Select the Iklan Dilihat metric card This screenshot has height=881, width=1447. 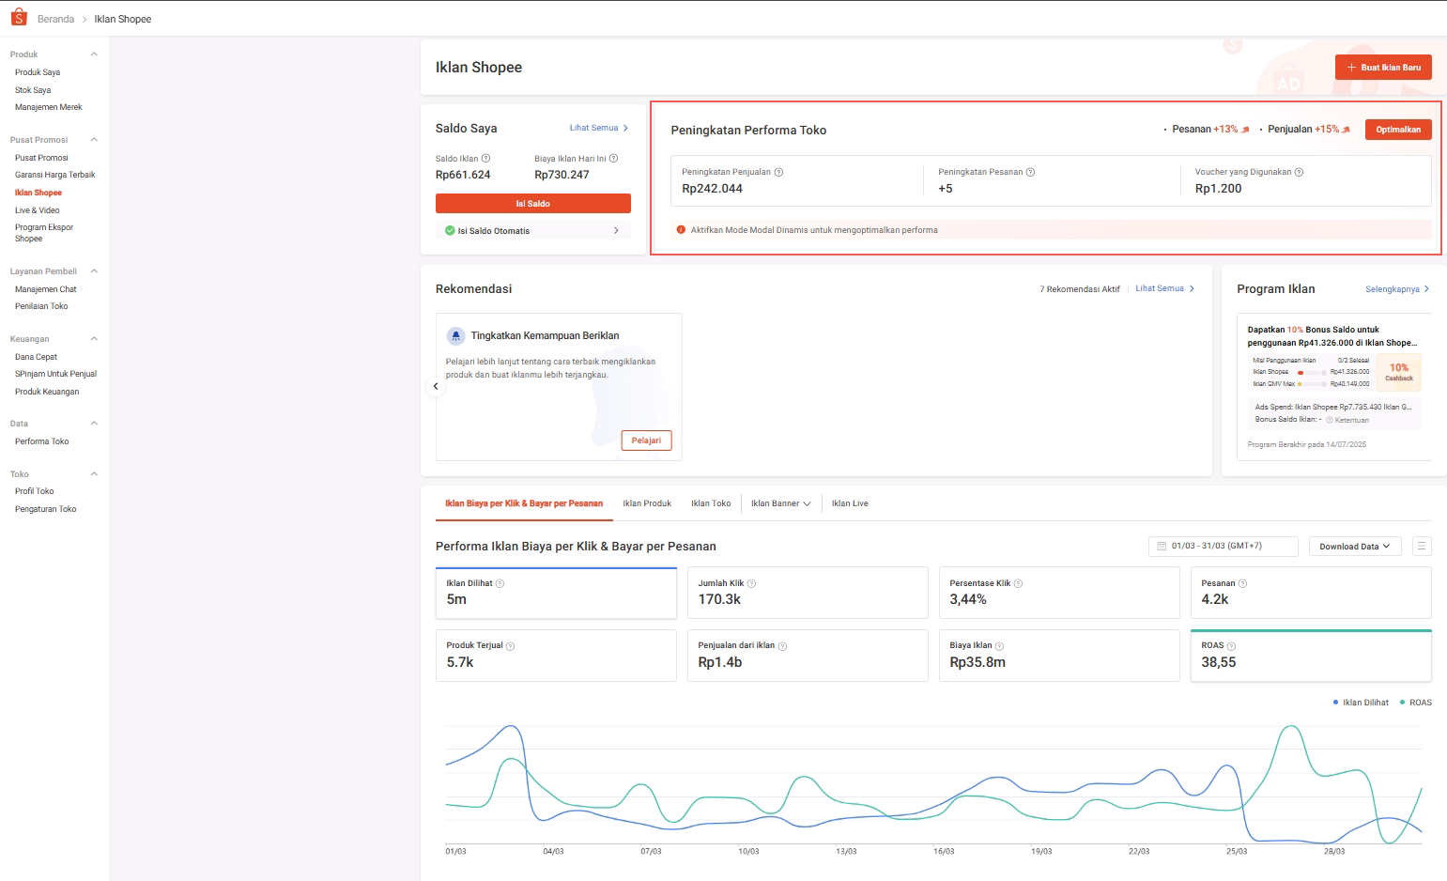[556, 593]
